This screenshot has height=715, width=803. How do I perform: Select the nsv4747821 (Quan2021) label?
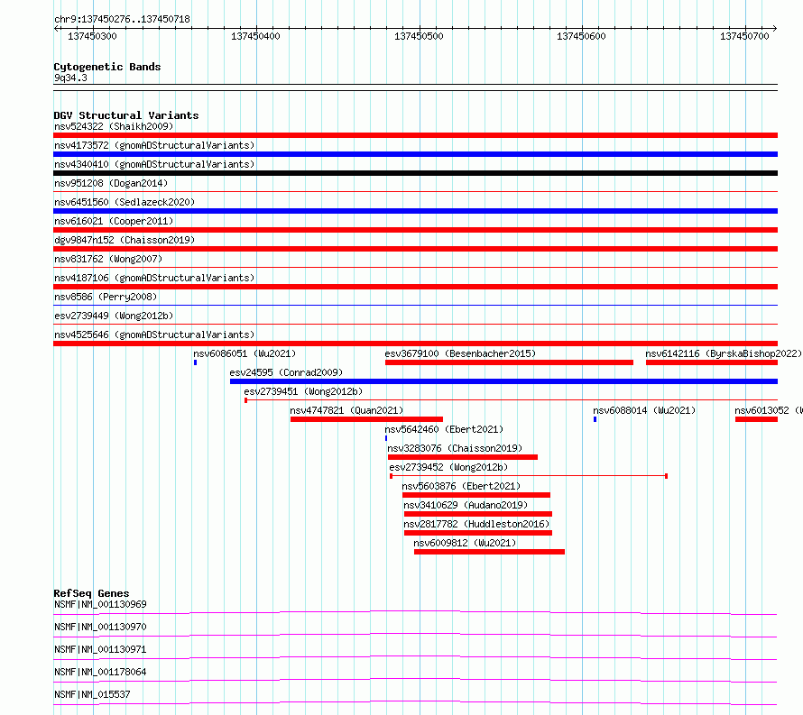(346, 410)
